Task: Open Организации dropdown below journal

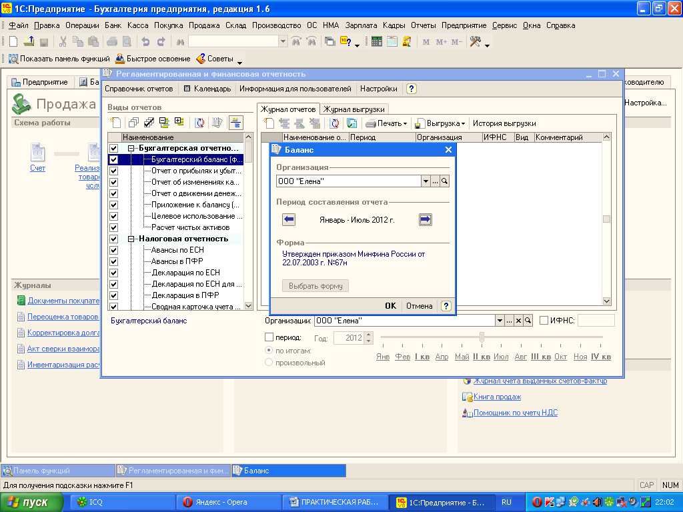Action: 500,321
